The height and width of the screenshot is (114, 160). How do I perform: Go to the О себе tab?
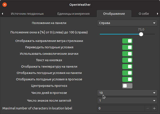[x=144, y=14]
